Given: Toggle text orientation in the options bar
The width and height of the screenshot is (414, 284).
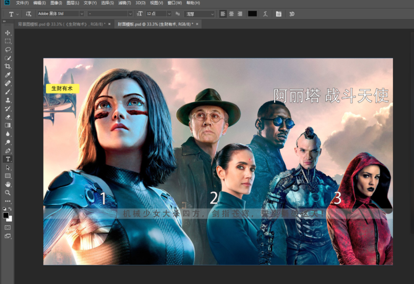Looking at the screenshot, I should point(28,14).
